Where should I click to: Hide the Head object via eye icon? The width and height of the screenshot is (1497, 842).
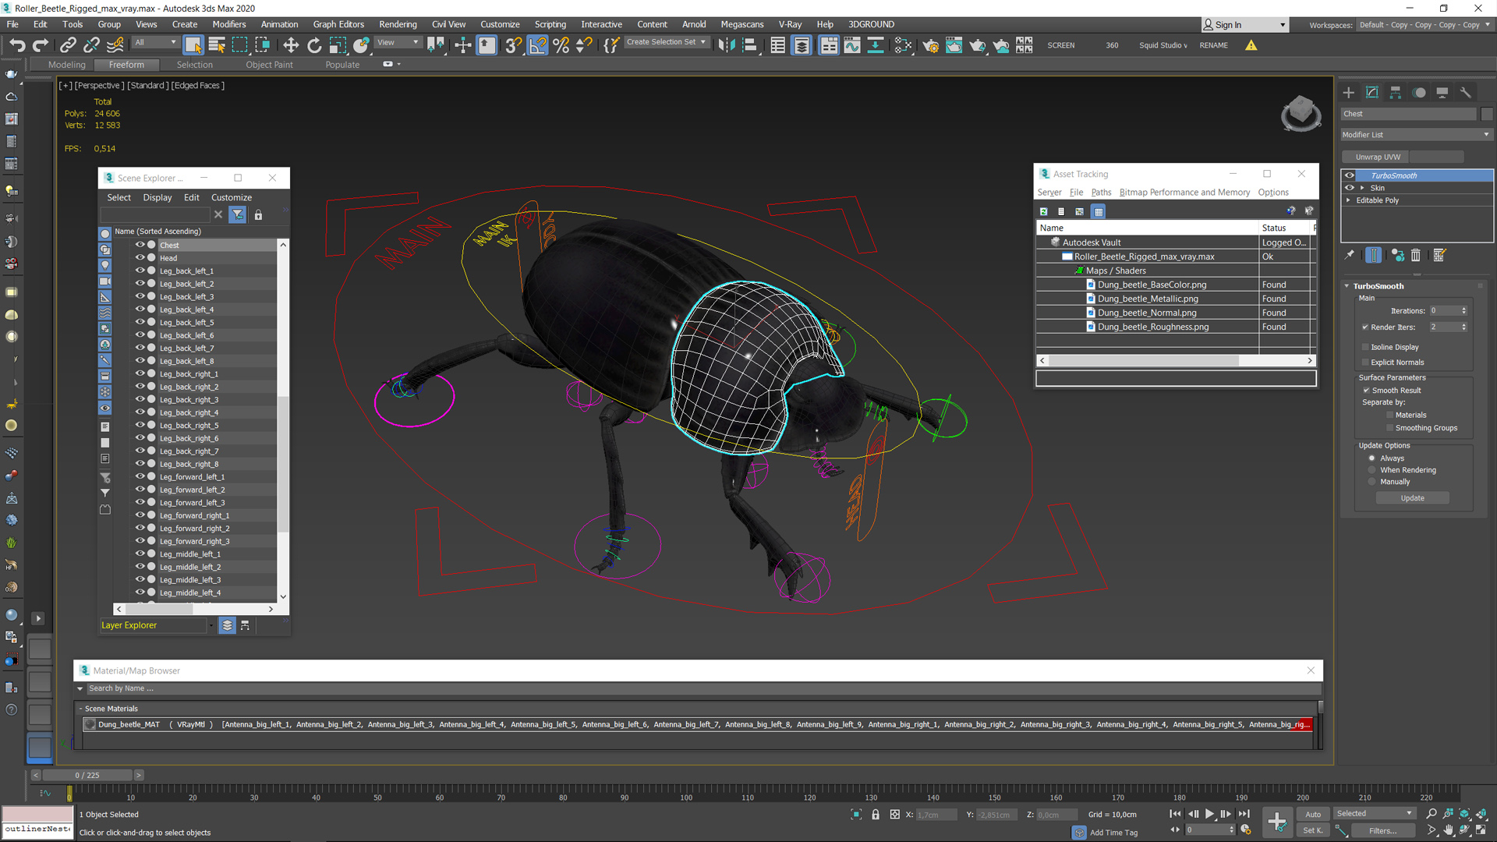140,257
